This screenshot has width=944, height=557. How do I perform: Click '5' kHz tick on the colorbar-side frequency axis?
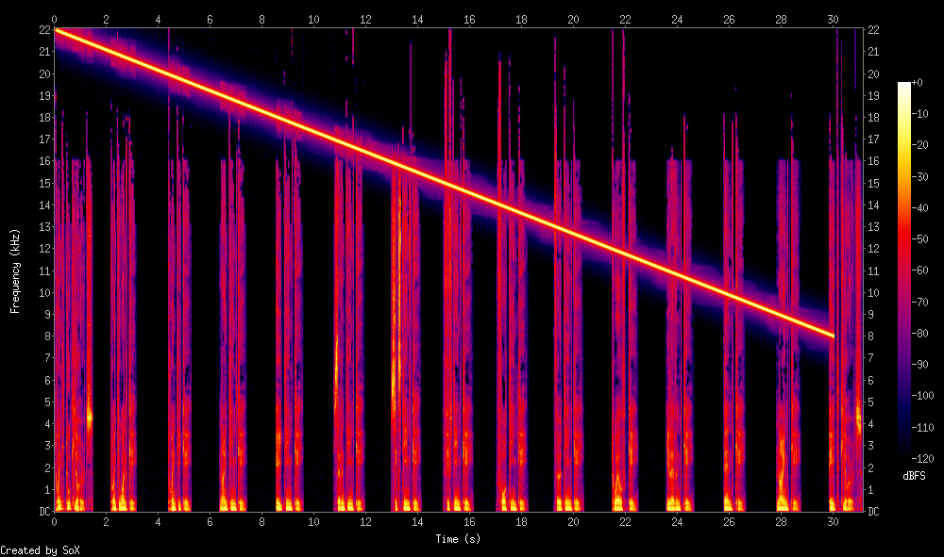click(x=870, y=402)
